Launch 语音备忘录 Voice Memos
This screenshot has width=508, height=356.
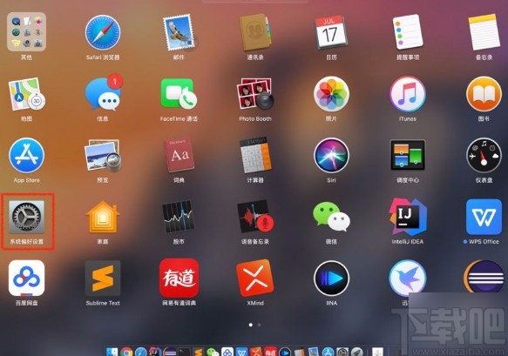tap(255, 217)
